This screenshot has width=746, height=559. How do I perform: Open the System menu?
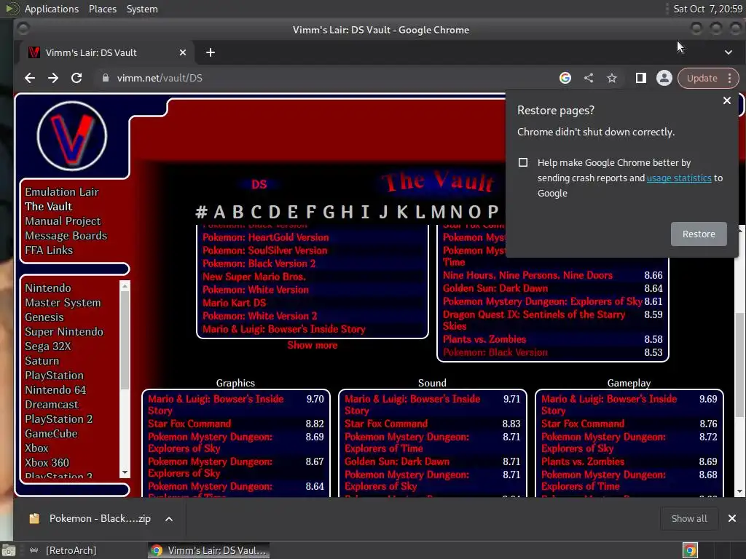[142, 9]
